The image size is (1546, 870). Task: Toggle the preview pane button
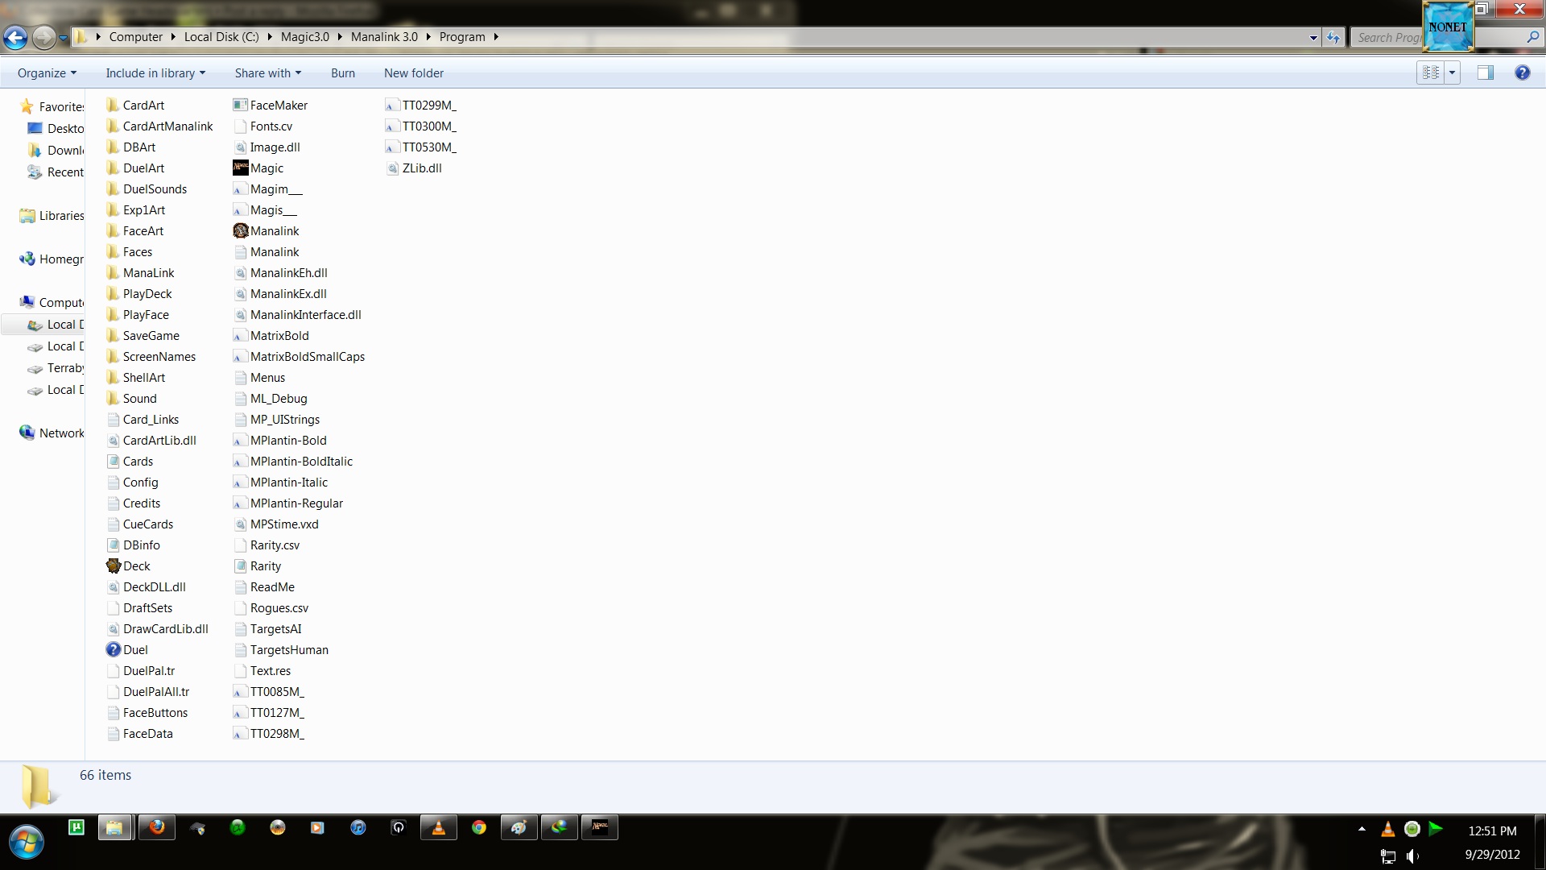point(1485,73)
